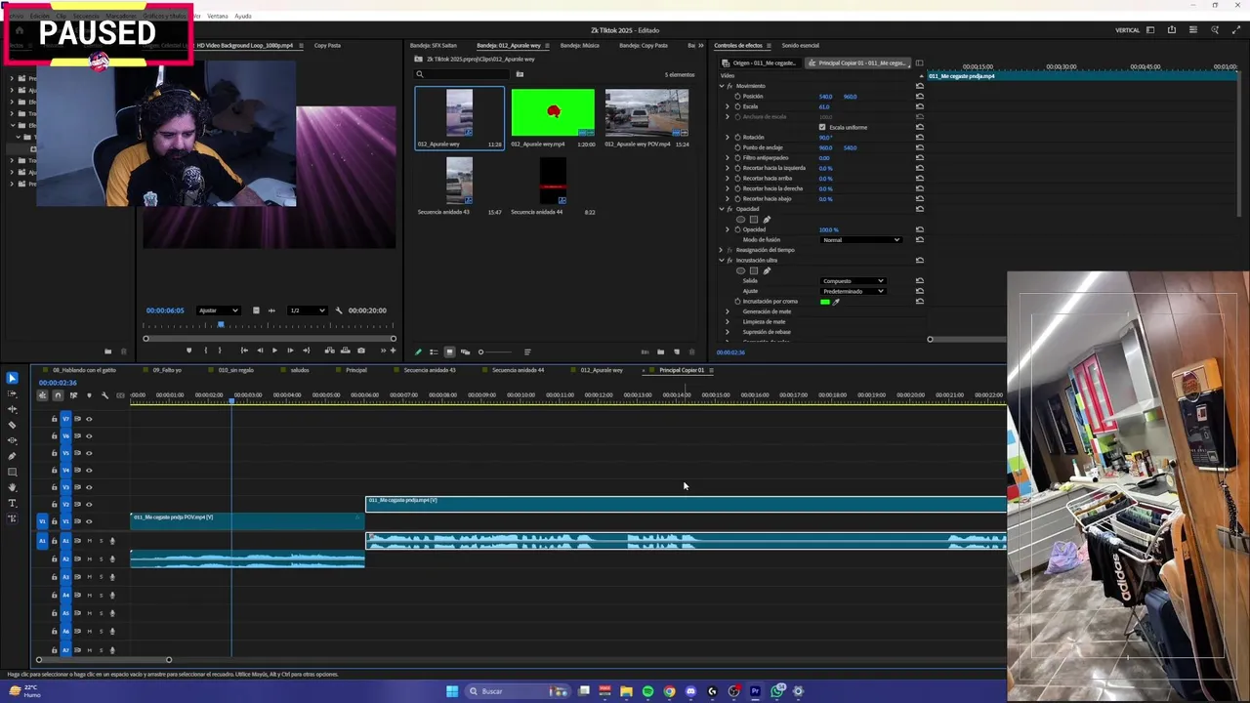Toggle snapping magnet in timeline
Image resolution: width=1250 pixels, height=703 pixels.
58,395
